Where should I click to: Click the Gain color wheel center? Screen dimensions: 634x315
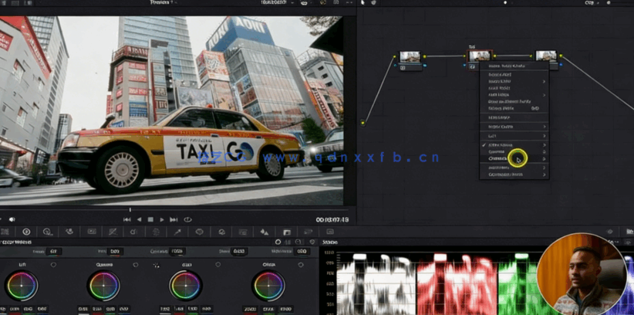click(x=186, y=286)
